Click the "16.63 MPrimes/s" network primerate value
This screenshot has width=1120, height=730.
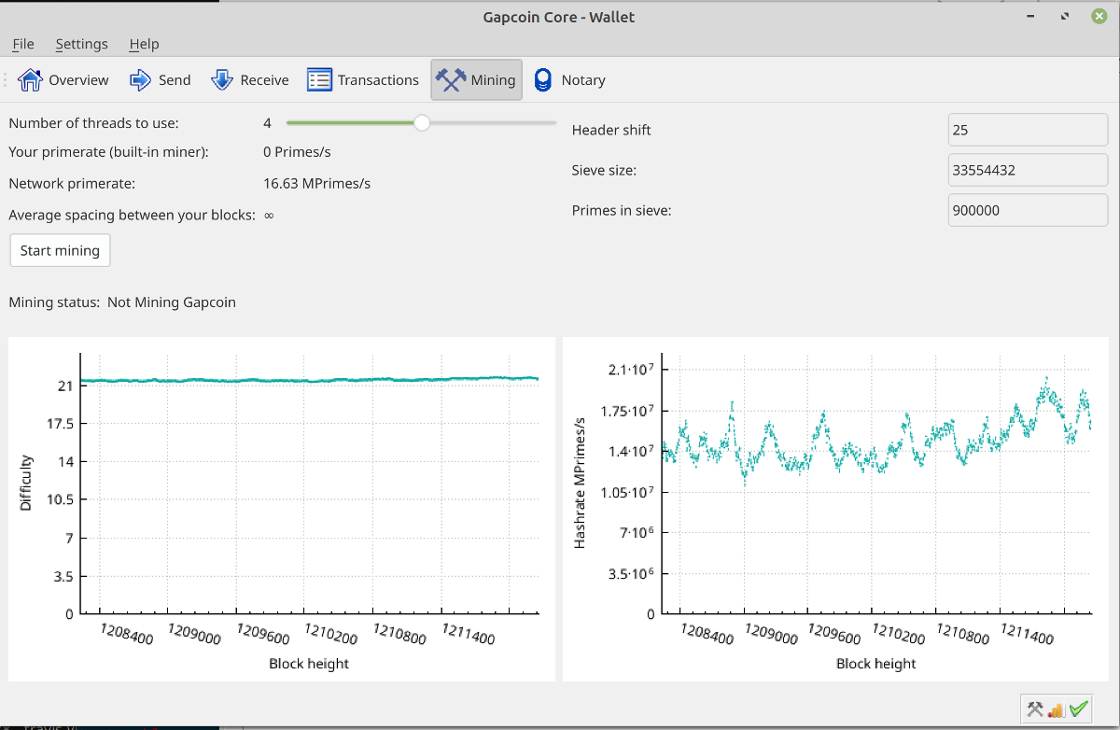coord(316,183)
